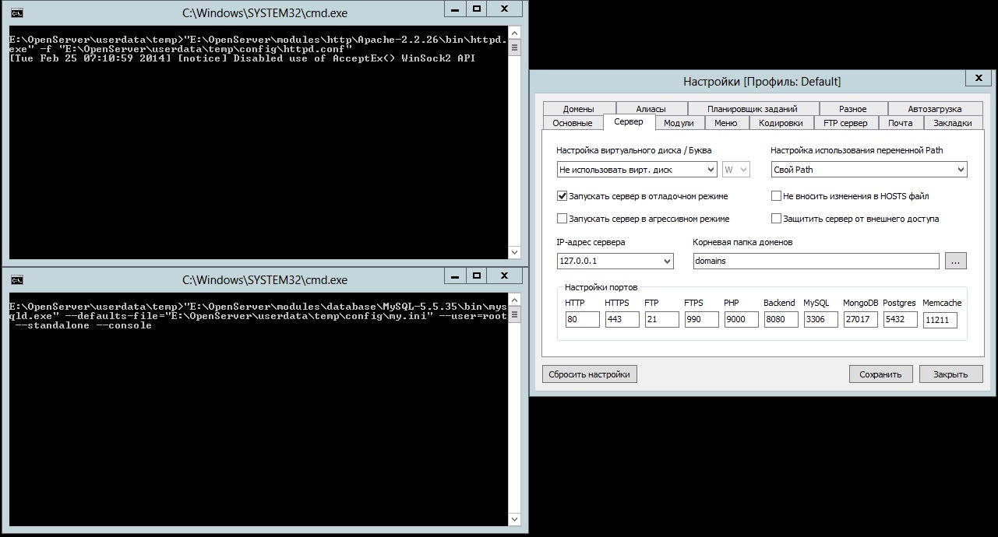Click the cmd icon in Apache console title bar
Image resolution: width=998 pixels, height=537 pixels.
(17, 12)
